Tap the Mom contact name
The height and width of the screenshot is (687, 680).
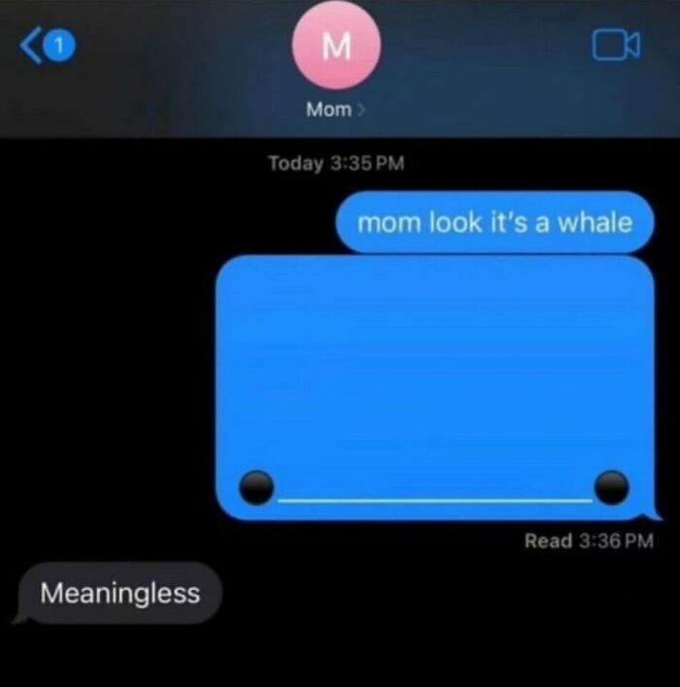pos(329,110)
